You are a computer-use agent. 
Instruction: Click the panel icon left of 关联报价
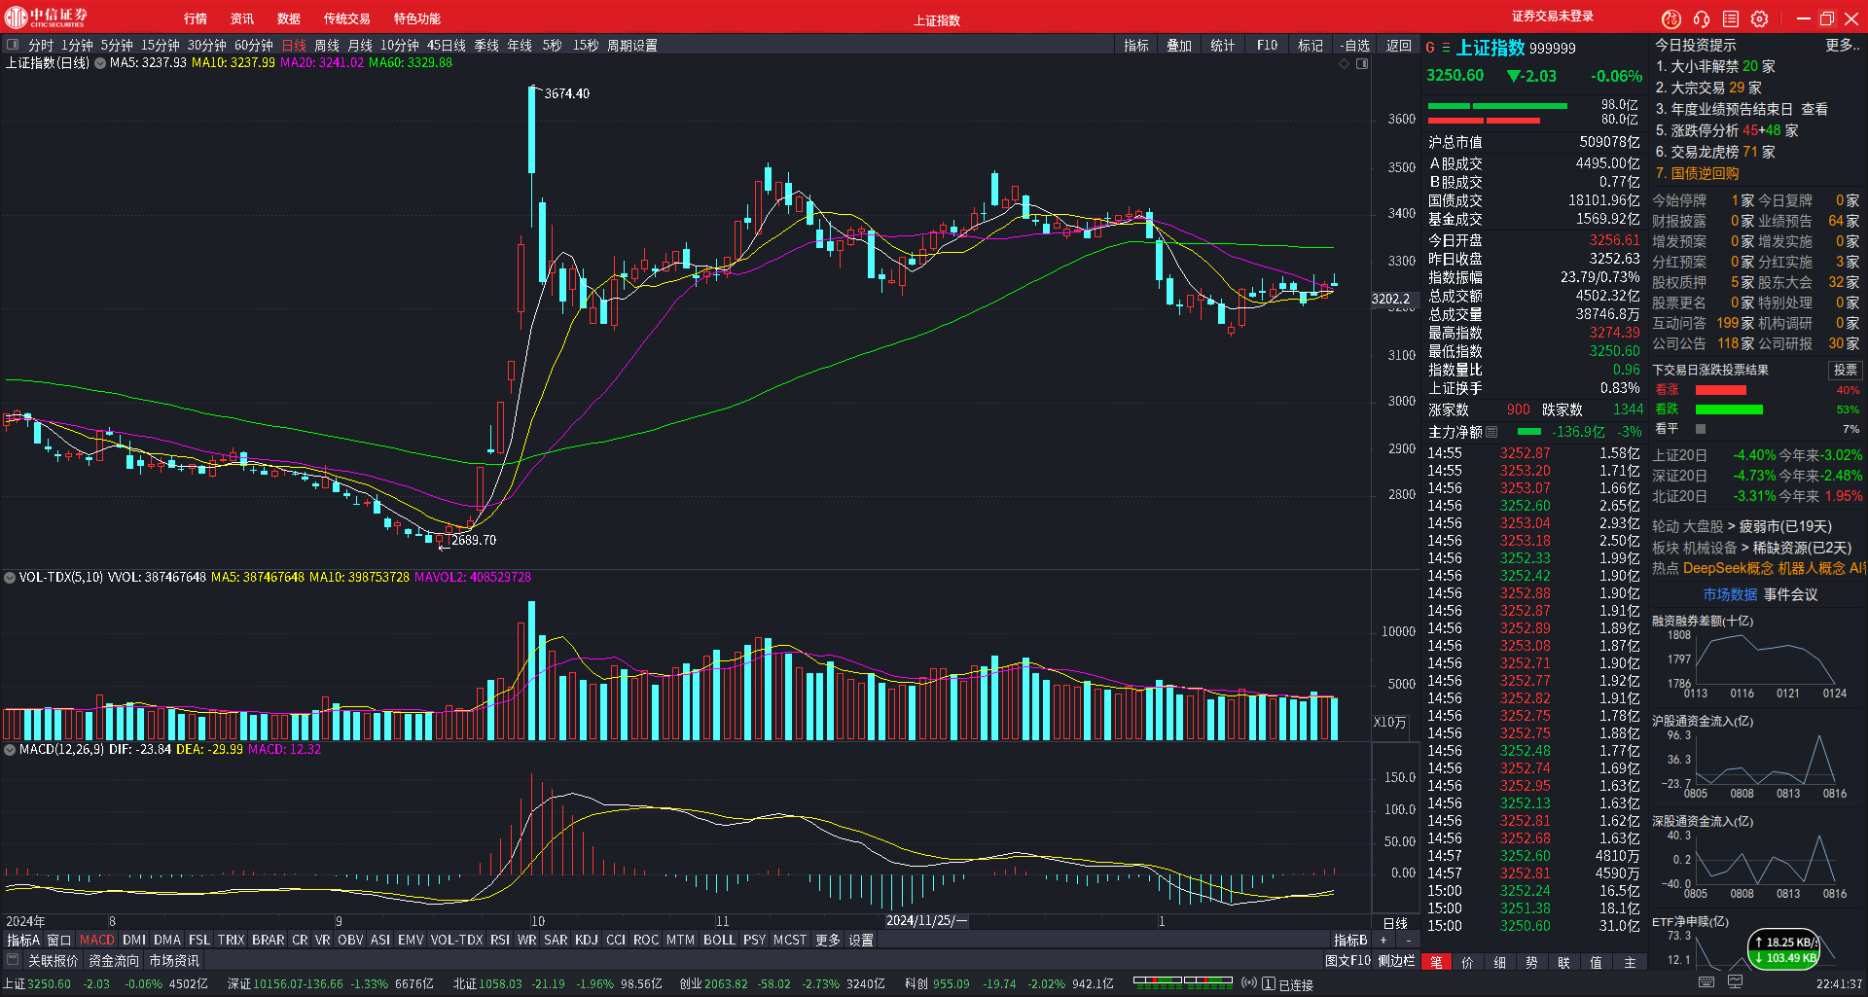13,960
